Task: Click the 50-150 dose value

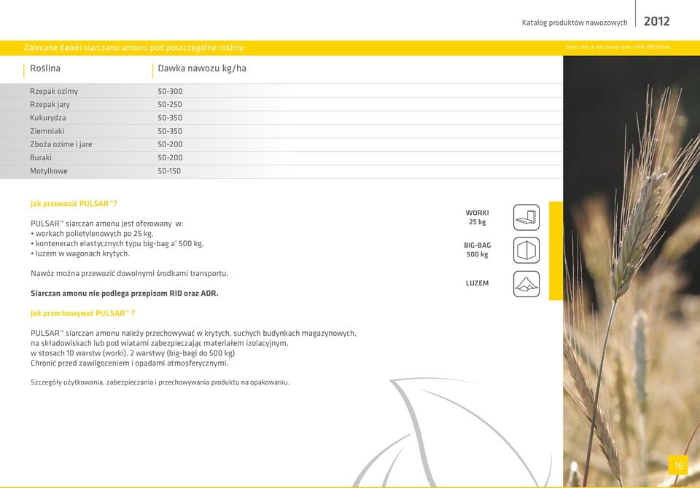Action: [169, 171]
